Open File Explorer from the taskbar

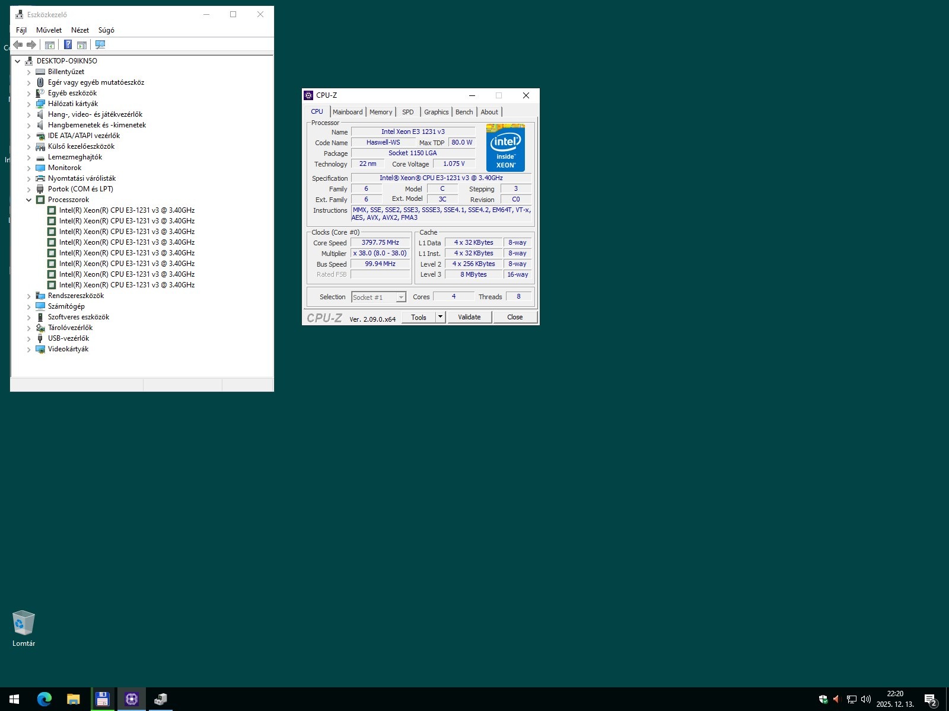coord(73,699)
